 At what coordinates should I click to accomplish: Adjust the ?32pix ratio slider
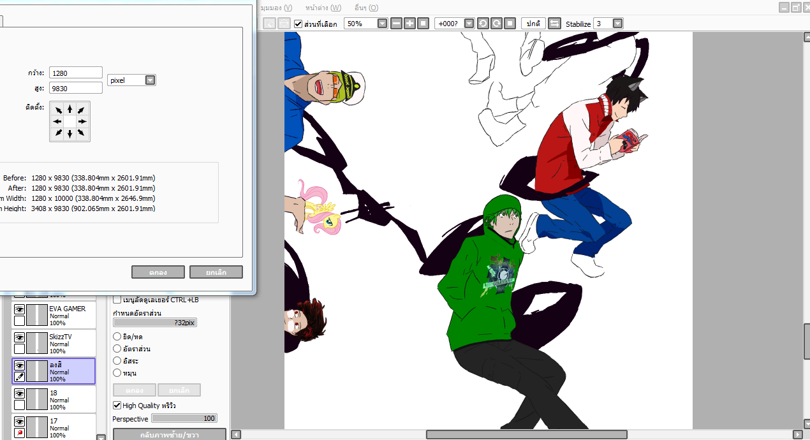pyautogui.click(x=155, y=323)
